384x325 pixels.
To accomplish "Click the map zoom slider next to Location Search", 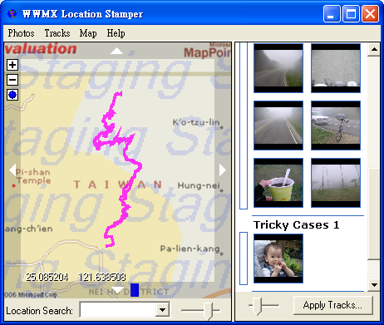I will pos(209,310).
